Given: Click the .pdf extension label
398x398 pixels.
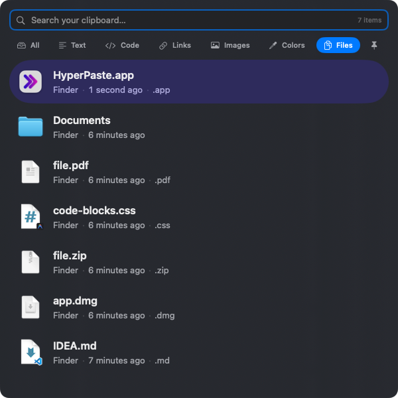Looking at the screenshot, I should (163, 180).
